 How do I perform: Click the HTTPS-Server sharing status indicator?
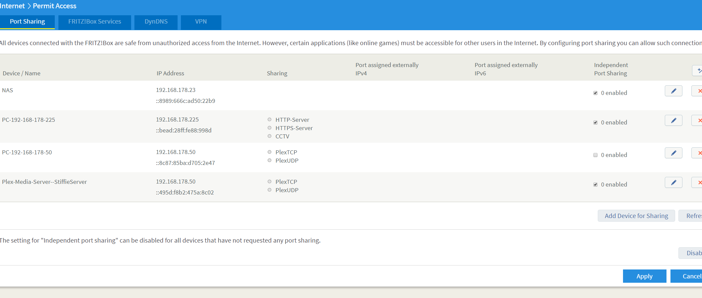pos(270,128)
